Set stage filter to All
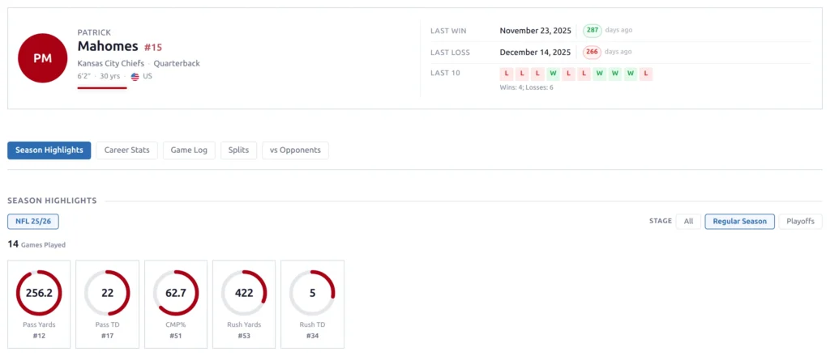This screenshot has width=830, height=356. [688, 222]
